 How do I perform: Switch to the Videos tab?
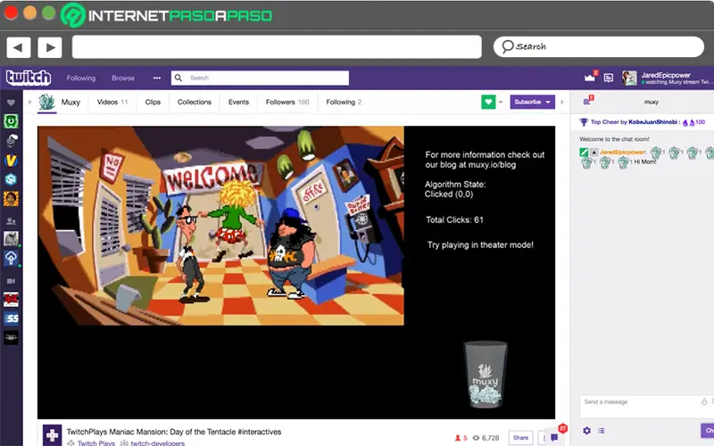[x=112, y=102]
